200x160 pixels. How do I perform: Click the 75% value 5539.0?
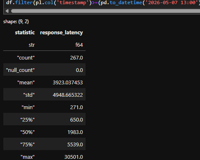(x=75, y=145)
